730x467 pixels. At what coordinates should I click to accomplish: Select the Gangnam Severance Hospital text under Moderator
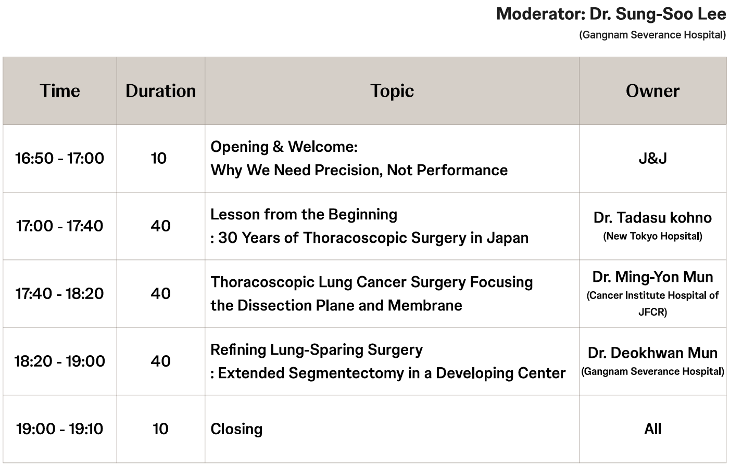[652, 35]
